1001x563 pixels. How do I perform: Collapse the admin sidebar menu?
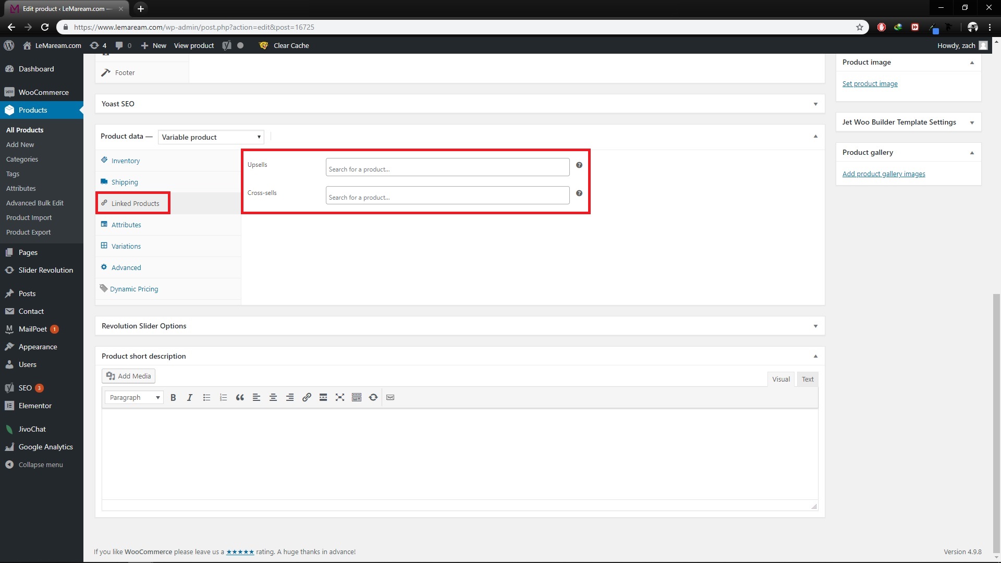(42, 464)
